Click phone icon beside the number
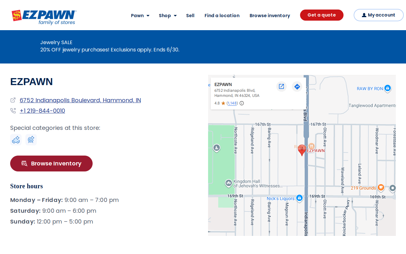This screenshot has height=254, width=406. click(x=13, y=111)
